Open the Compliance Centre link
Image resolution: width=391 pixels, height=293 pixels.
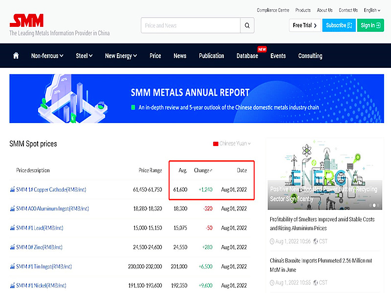coord(273,10)
